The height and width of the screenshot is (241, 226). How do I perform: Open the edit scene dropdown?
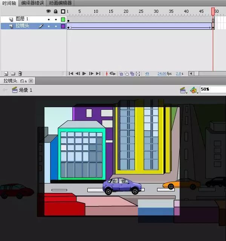(183, 90)
